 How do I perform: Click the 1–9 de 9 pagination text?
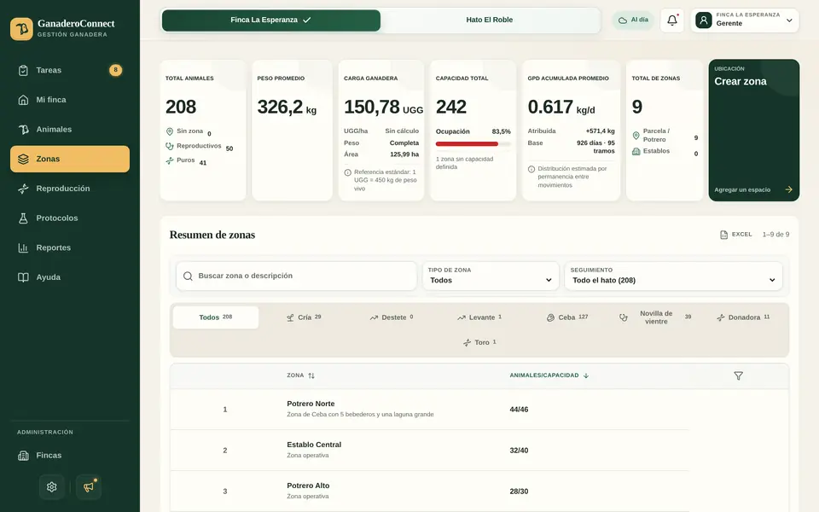coord(775,235)
